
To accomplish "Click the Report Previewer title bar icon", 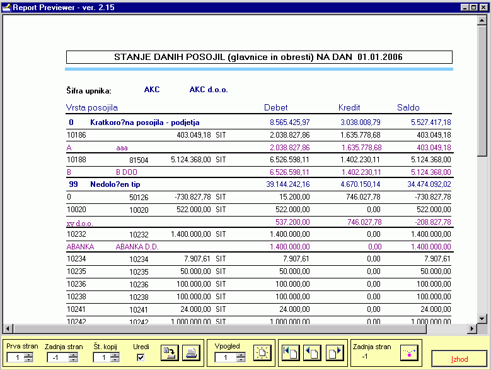I will (x=6, y=7).
